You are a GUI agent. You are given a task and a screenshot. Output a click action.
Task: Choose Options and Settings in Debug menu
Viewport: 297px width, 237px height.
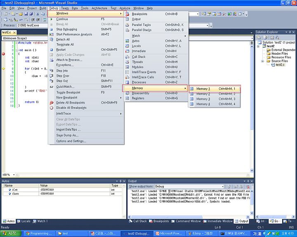[x=86, y=141]
